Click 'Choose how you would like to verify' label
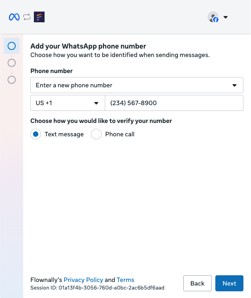Screen dimensions: 251x298 [101, 121]
